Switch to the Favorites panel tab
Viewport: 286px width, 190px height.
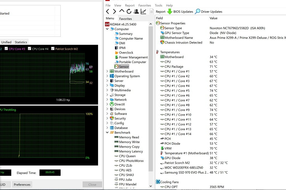125,19
